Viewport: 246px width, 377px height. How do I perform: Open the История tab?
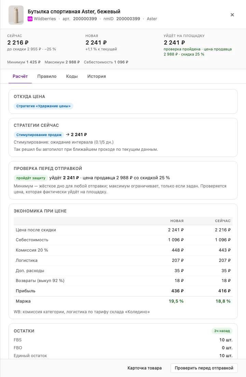[x=96, y=76]
